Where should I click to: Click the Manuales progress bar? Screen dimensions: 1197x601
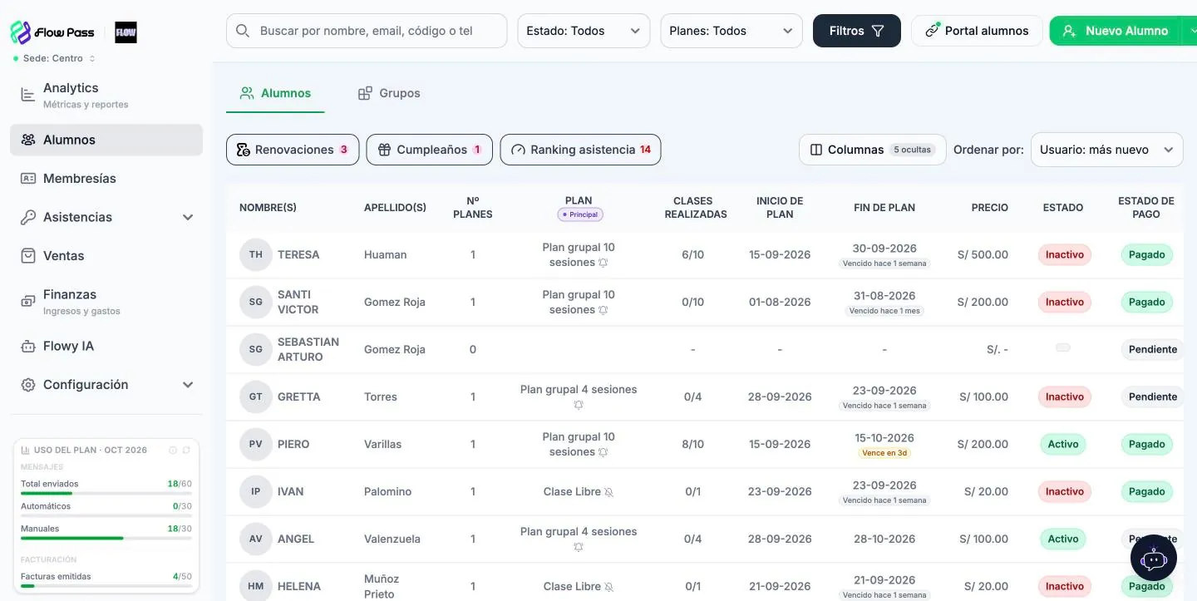(106, 538)
